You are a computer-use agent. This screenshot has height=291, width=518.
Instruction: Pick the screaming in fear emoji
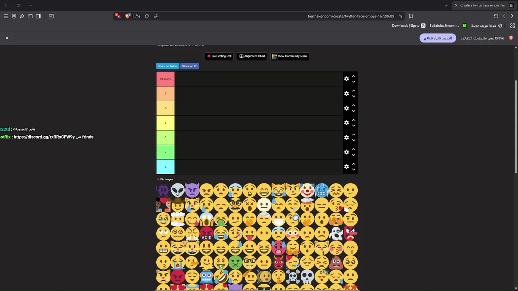206,219
